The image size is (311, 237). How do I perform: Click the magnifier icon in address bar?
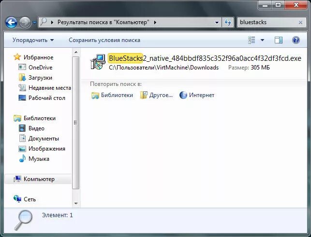click(x=44, y=22)
